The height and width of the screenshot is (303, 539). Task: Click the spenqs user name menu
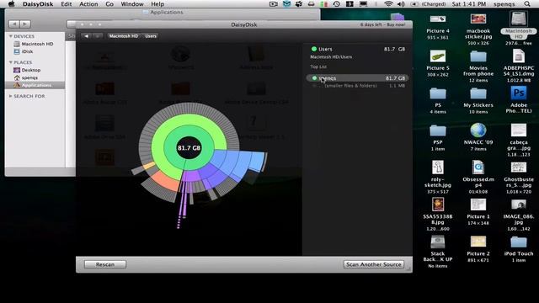coord(504,4)
